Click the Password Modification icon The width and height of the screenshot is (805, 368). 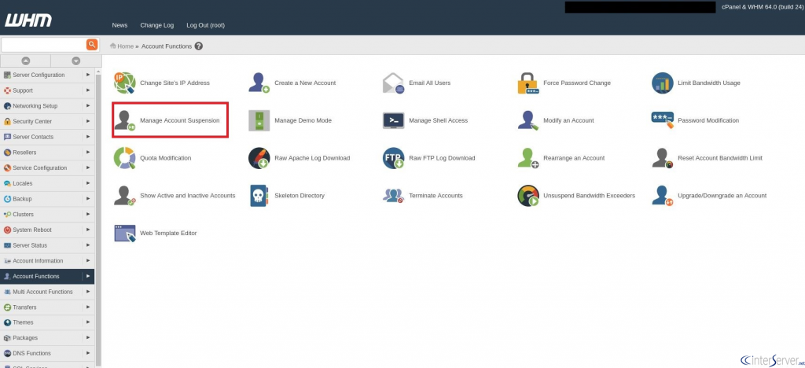662,120
